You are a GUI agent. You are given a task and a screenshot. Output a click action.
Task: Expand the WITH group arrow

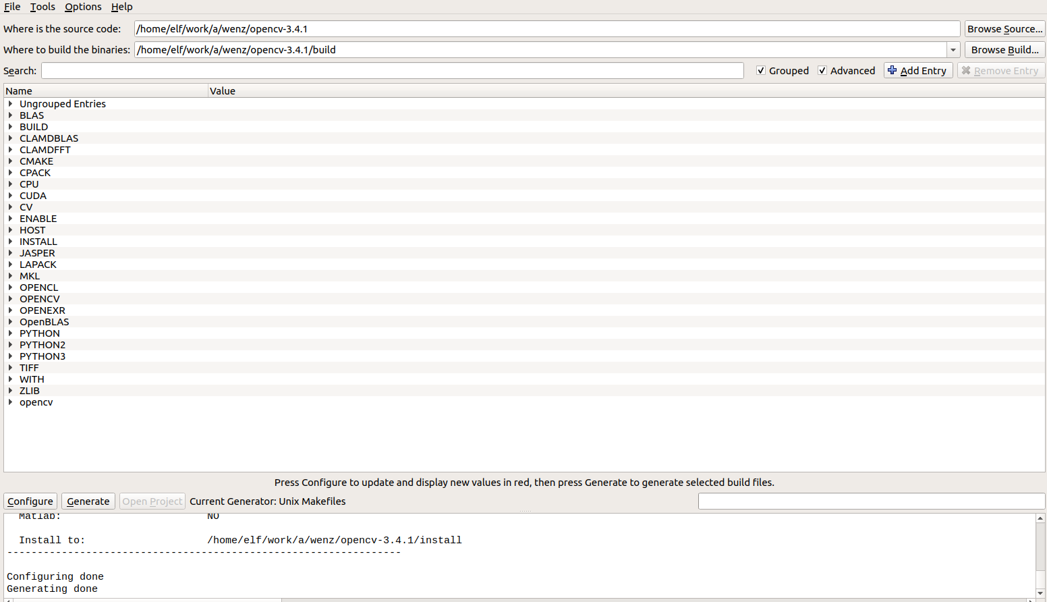tap(10, 379)
